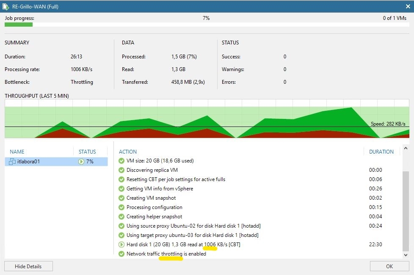This screenshot has width=414, height=275.
Task: Click the DURATION column header
Action: [381, 152]
